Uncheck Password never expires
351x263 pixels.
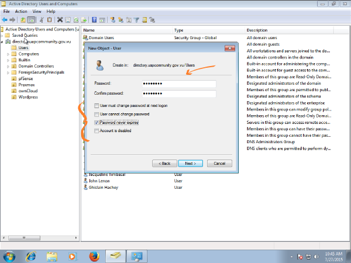pyautogui.click(x=97, y=123)
